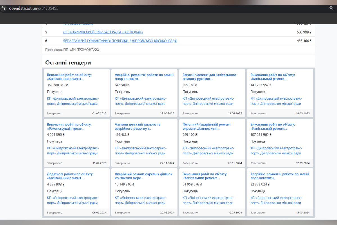337x225 pixels.
Task: Click the 495 488 ₴ tender amount
Action: (x=122, y=135)
